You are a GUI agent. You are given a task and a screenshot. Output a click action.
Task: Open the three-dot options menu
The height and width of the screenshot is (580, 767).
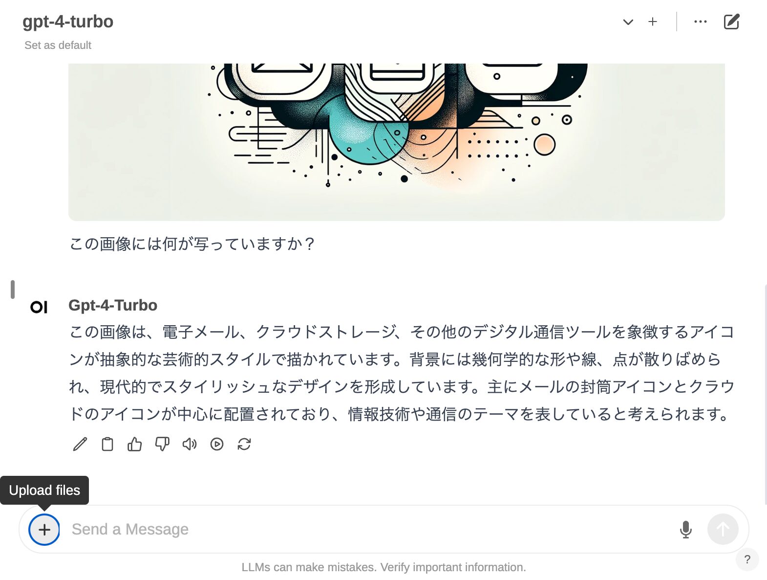701,22
